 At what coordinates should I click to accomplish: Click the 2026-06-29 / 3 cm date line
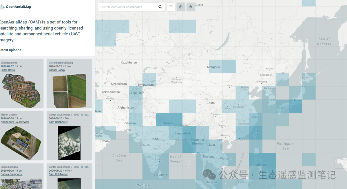tap(60, 66)
